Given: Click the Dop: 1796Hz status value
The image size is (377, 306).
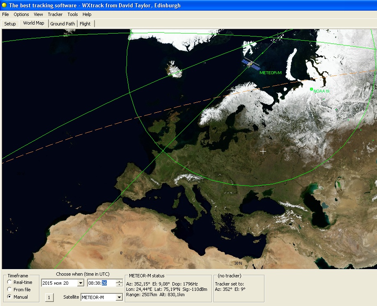Looking at the screenshot, I should [x=185, y=284].
